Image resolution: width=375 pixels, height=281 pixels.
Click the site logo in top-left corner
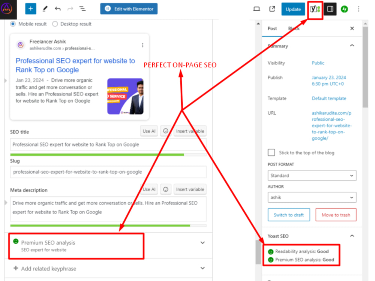[7, 9]
